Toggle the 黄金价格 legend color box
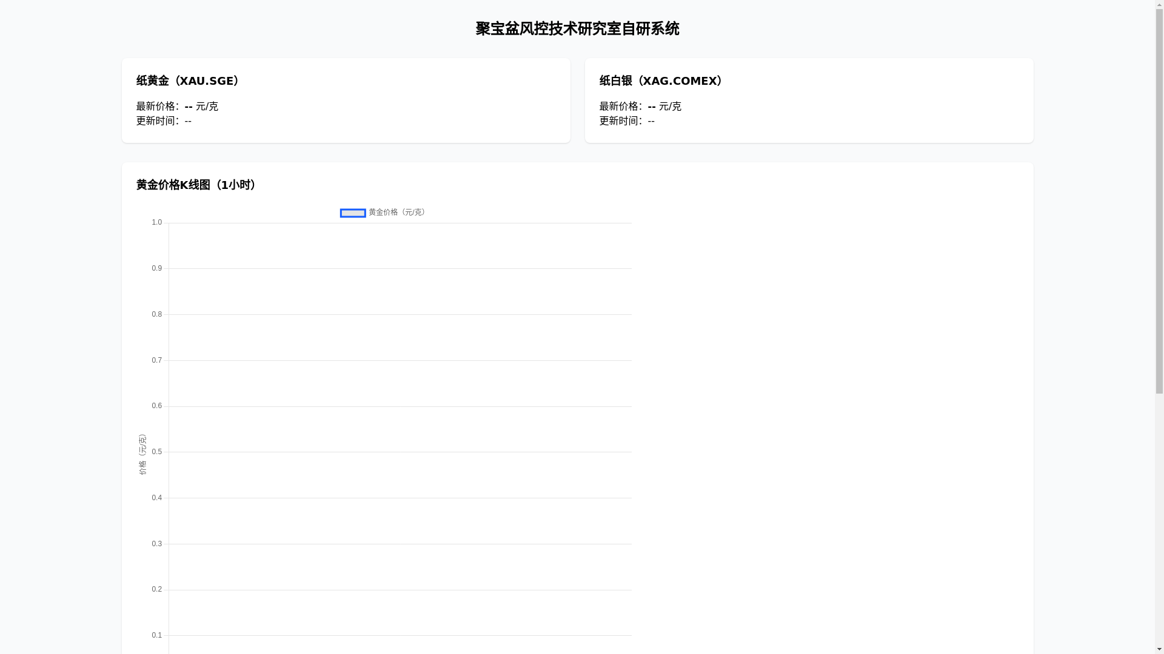Image resolution: width=1164 pixels, height=654 pixels. pos(353,213)
